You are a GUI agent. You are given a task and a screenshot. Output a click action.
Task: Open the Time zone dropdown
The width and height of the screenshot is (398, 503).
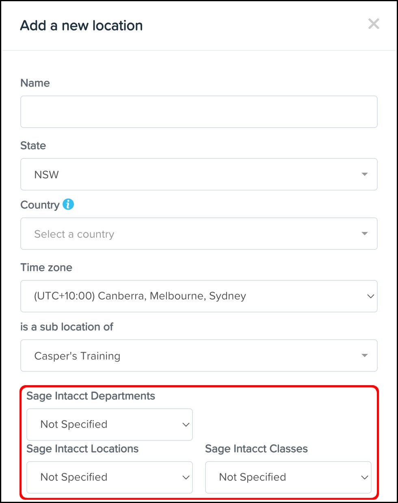199,296
